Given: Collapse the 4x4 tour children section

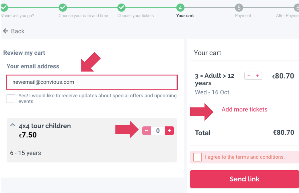Looking at the screenshot, I should 12,125.
